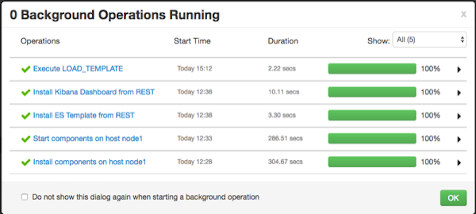Screen dimensions: 476x214
Task: Confirm dialog with green OK button
Action: 453,198
